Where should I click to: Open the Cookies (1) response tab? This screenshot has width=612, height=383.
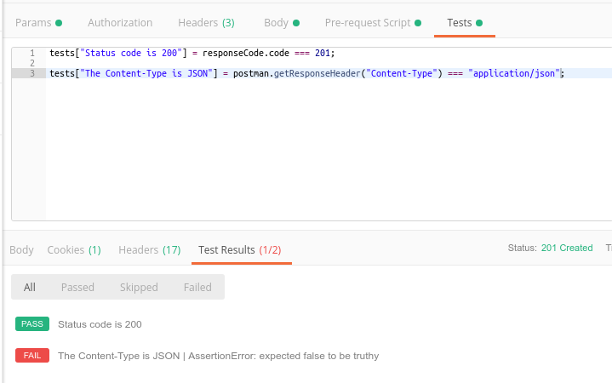[x=74, y=250]
